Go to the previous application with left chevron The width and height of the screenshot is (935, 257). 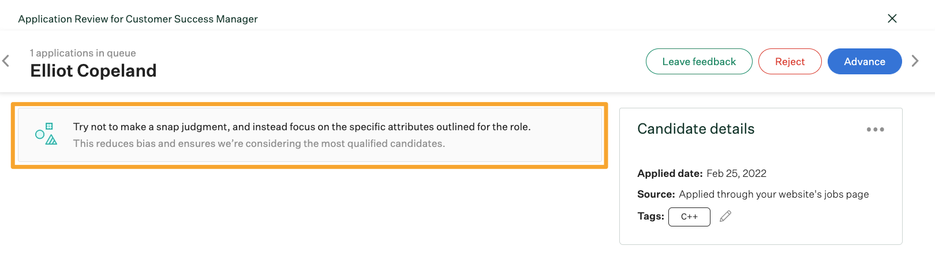click(6, 61)
